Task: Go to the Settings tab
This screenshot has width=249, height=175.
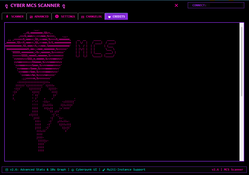Action: [65, 16]
